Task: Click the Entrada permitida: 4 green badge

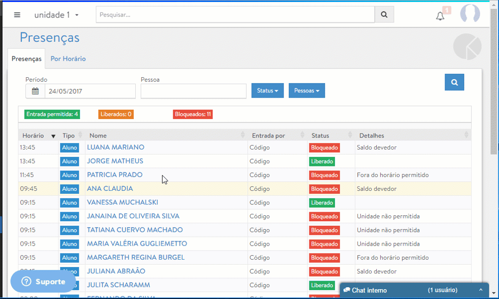Action: point(52,115)
